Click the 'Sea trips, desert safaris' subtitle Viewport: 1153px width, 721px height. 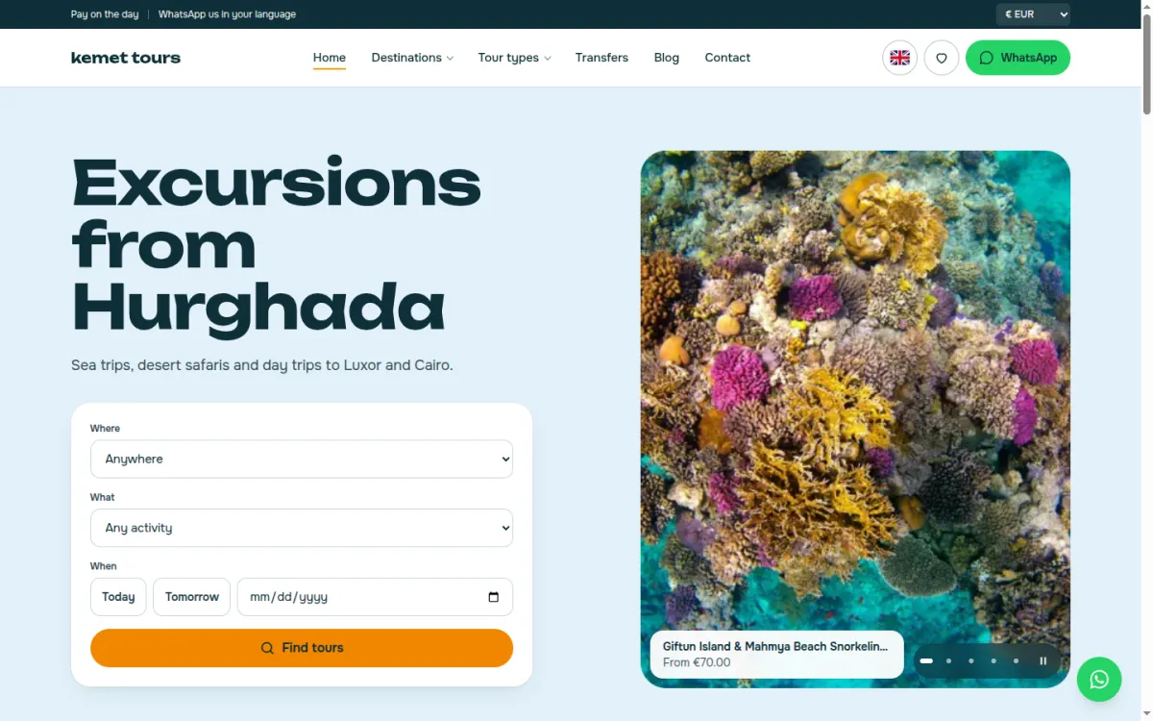click(x=261, y=365)
